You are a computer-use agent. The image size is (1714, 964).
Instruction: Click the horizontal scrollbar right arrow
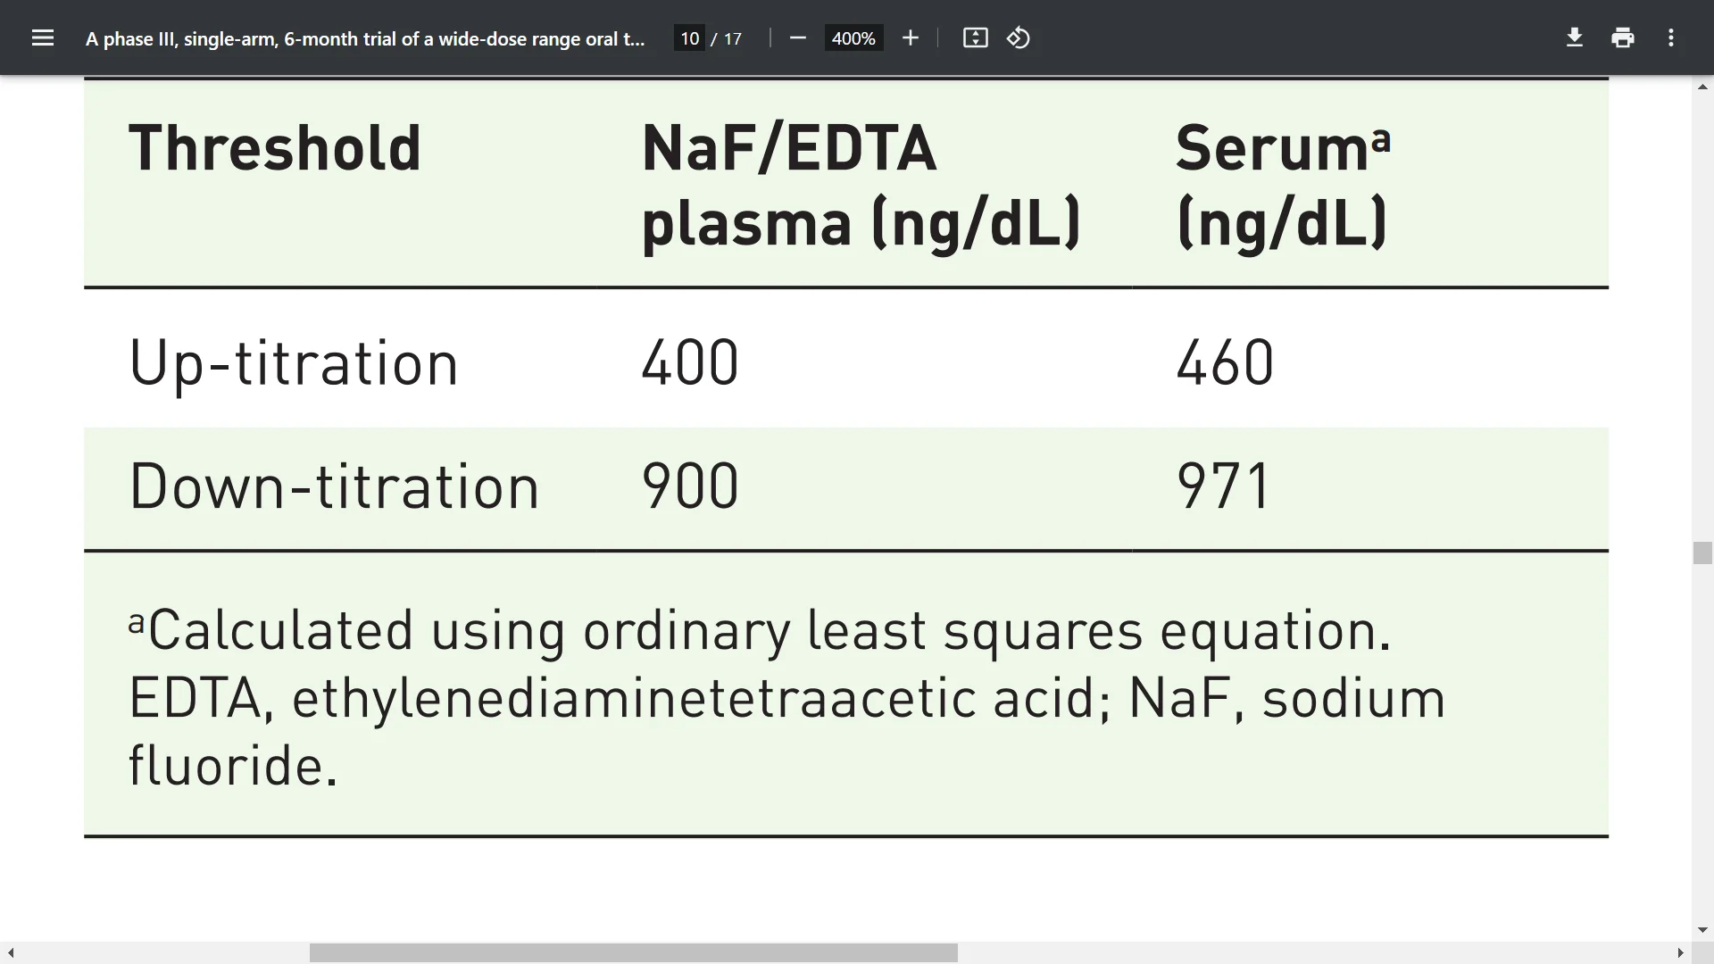(1681, 953)
